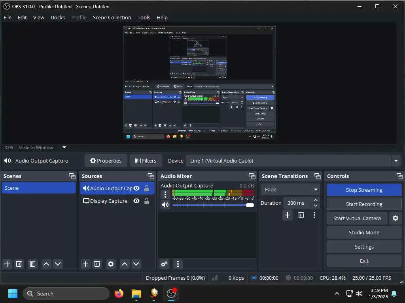
Task: Open the File menu
Action: coord(8,17)
